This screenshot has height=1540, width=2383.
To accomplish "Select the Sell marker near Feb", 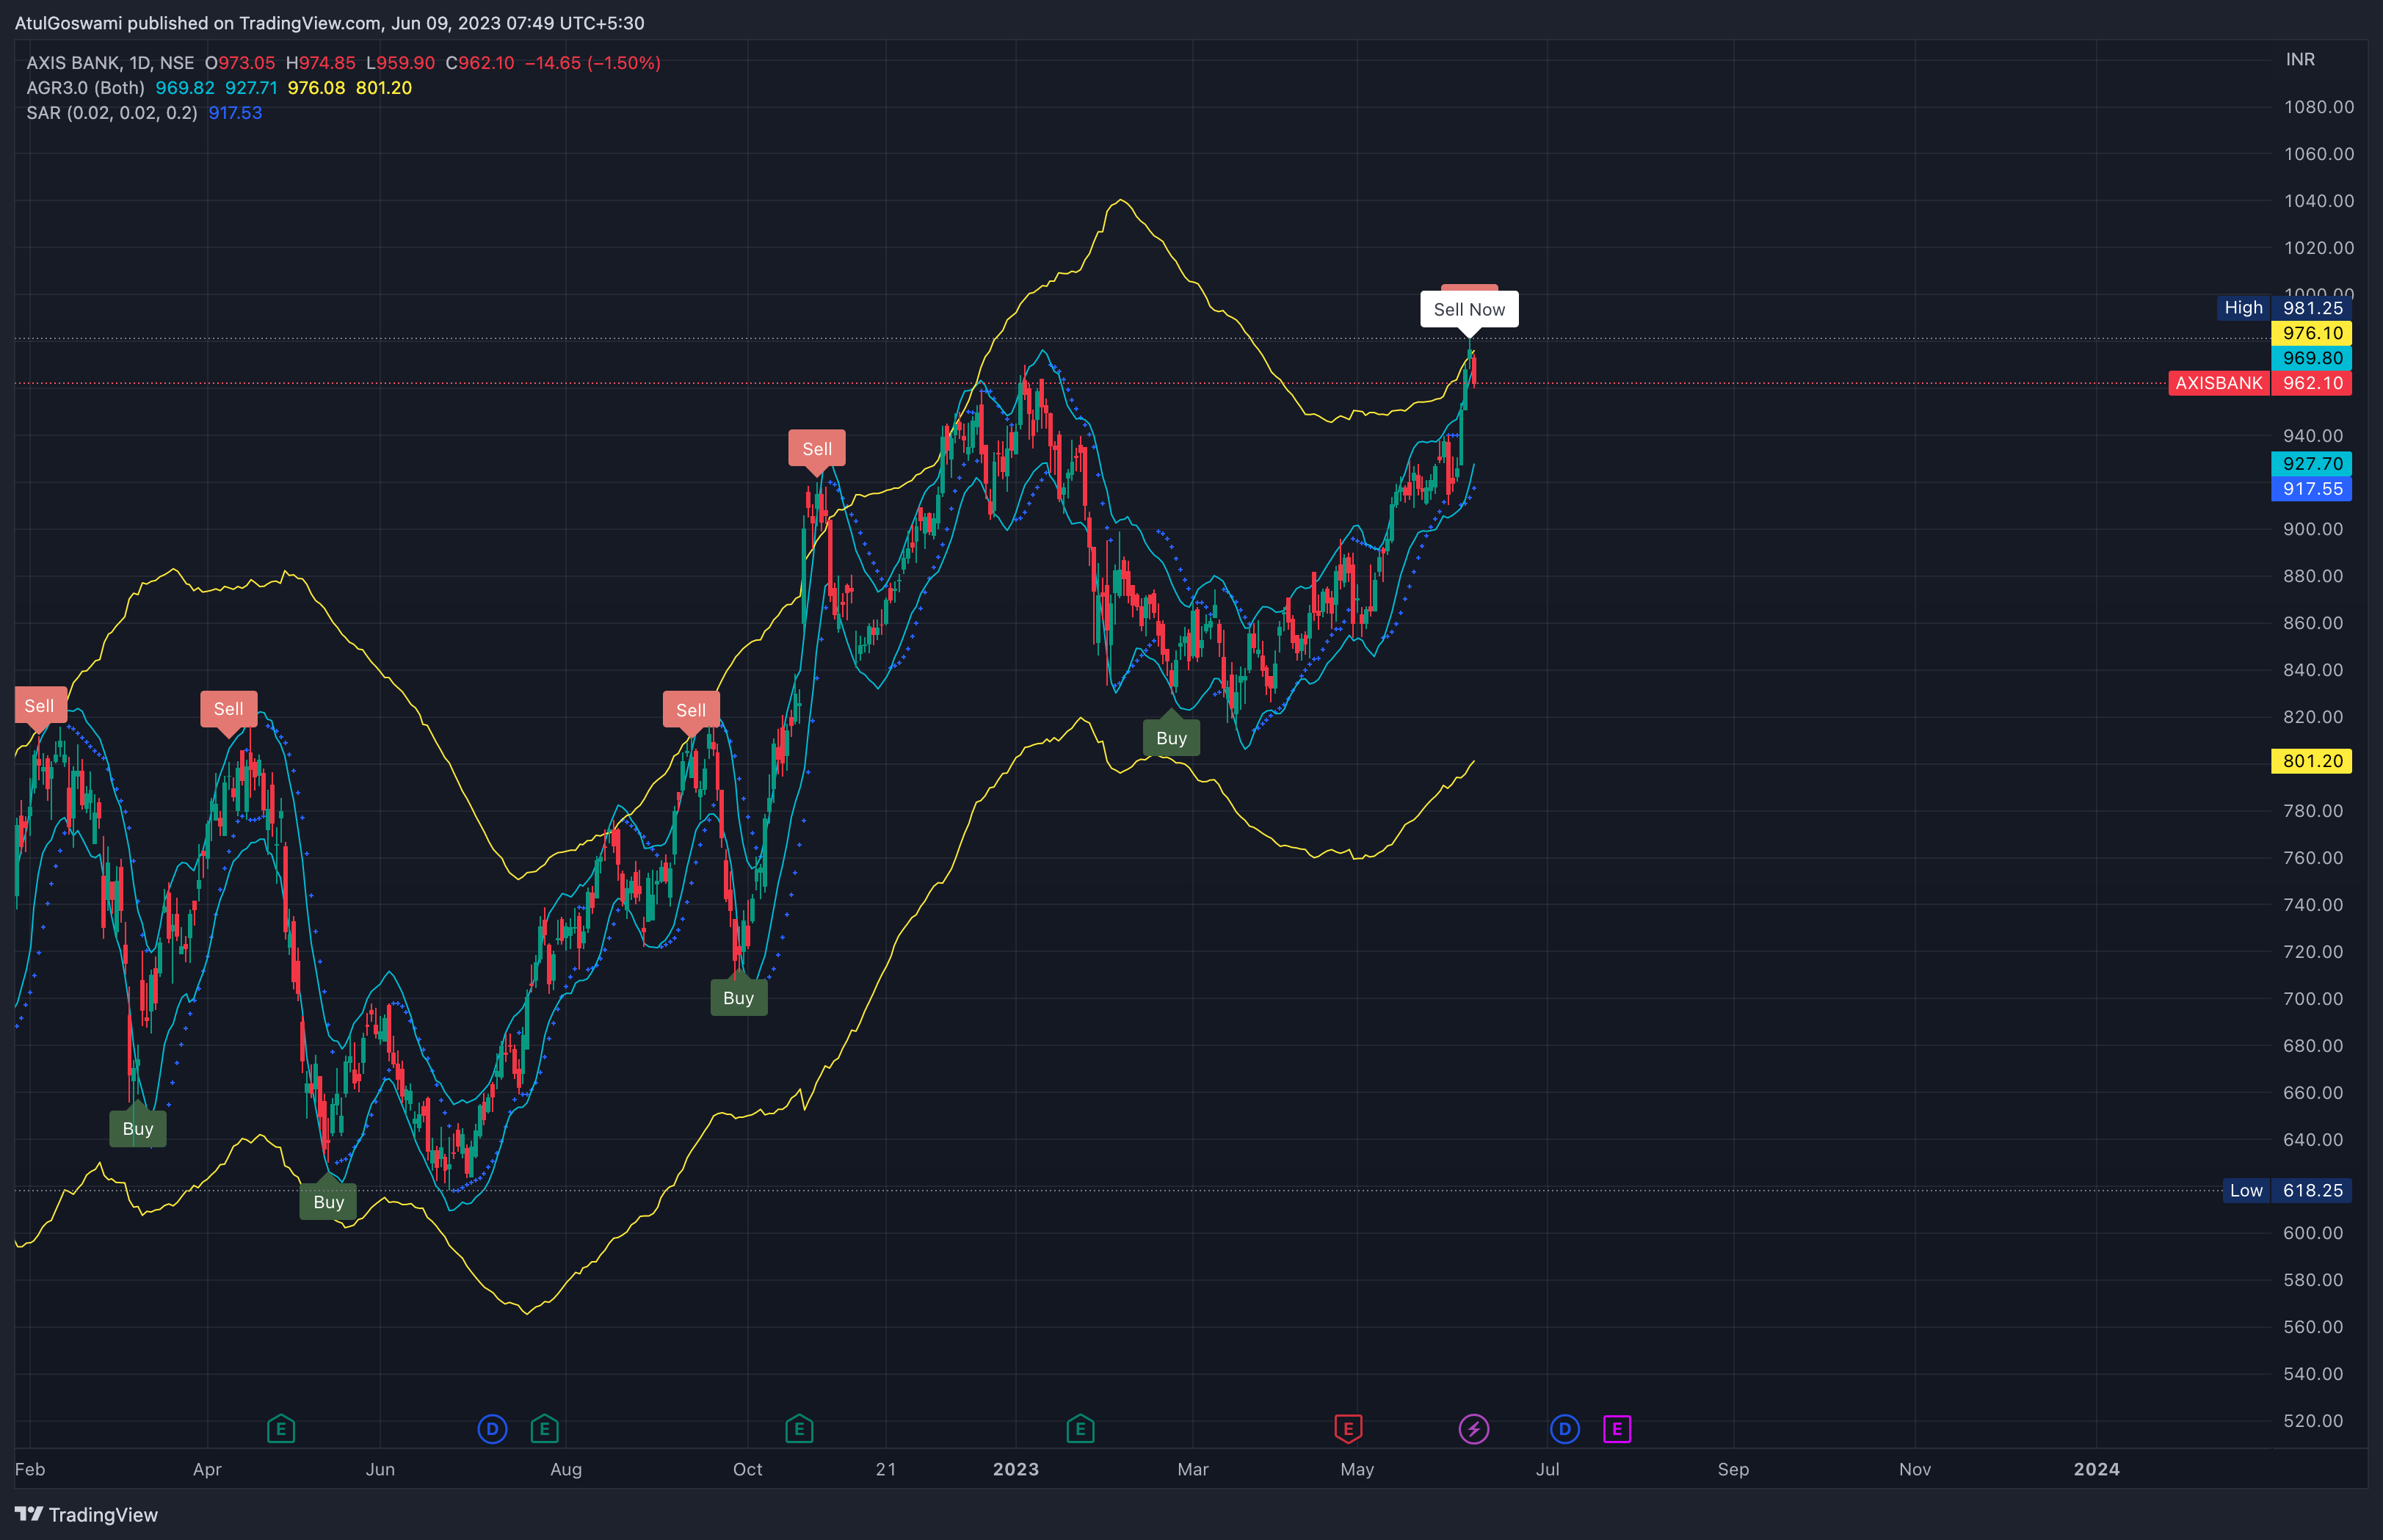I will [40, 706].
